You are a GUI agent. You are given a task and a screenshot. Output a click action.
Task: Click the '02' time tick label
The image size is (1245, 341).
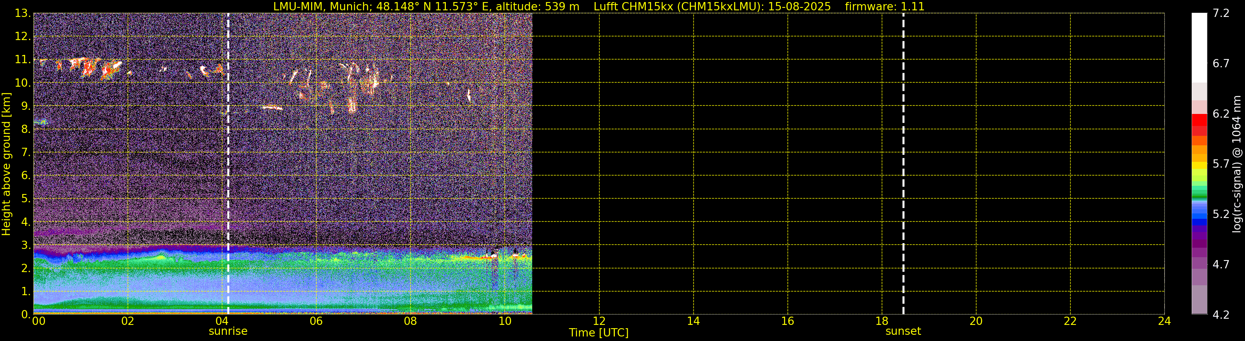(x=128, y=321)
